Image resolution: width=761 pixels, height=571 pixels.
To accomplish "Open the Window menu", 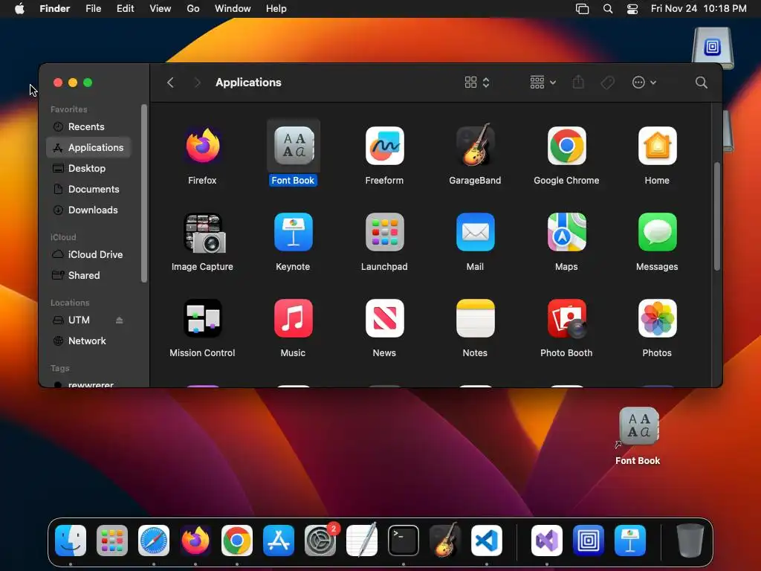I will click(x=233, y=9).
